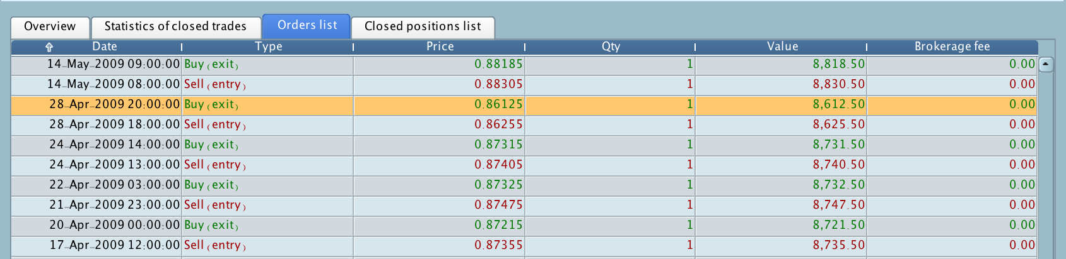
Task: Click price 0.87315 in the orders table
Action: [x=498, y=145]
